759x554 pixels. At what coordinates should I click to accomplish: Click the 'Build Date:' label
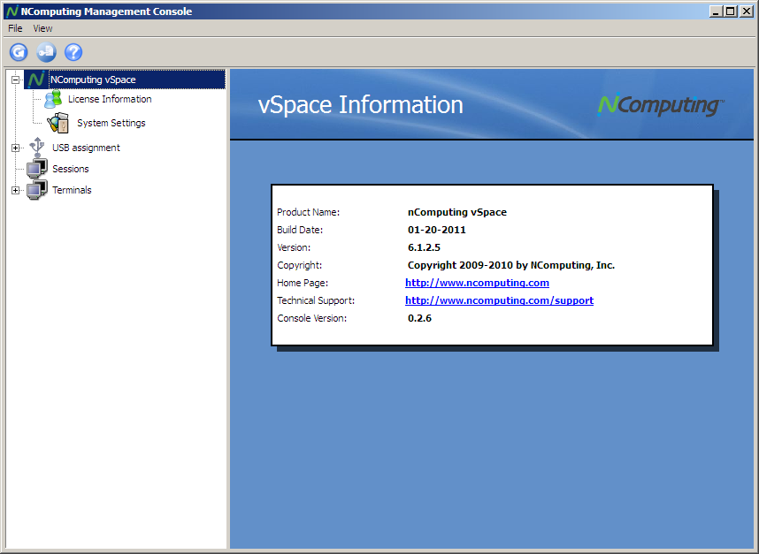coord(300,230)
